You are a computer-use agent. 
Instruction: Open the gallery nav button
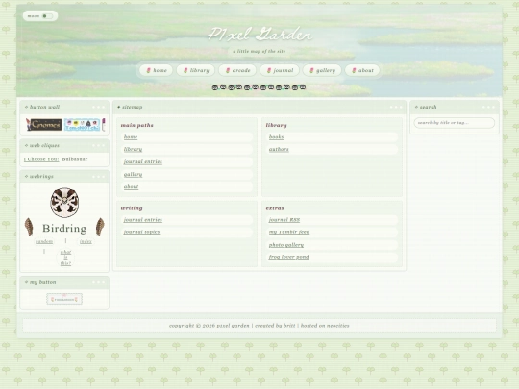(322, 70)
